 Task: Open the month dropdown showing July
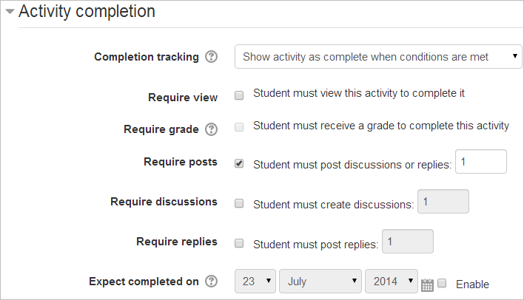click(320, 282)
